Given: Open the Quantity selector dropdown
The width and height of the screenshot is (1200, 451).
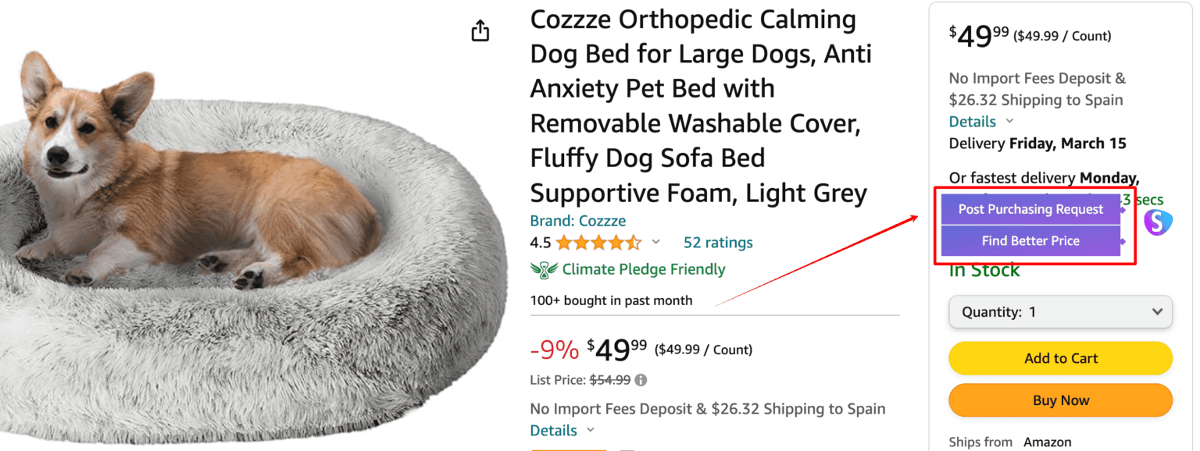Looking at the screenshot, I should (x=1059, y=311).
